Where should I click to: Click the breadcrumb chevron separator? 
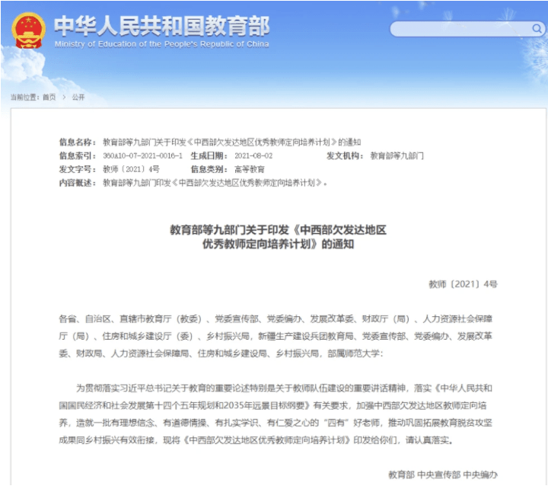(64, 98)
